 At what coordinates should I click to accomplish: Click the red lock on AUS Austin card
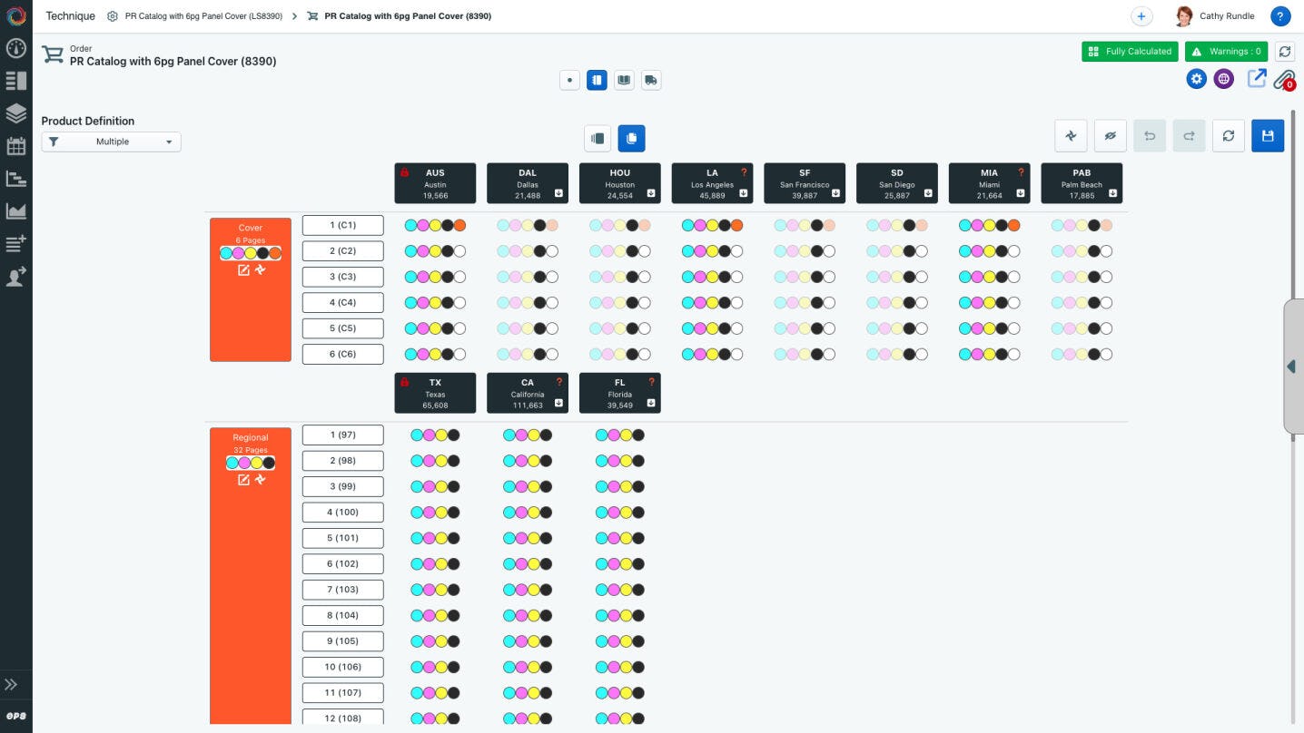pos(404,172)
